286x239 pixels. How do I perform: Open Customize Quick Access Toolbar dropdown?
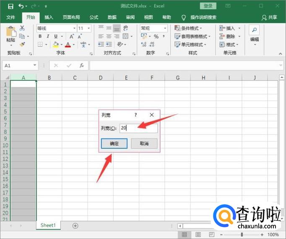[46, 6]
